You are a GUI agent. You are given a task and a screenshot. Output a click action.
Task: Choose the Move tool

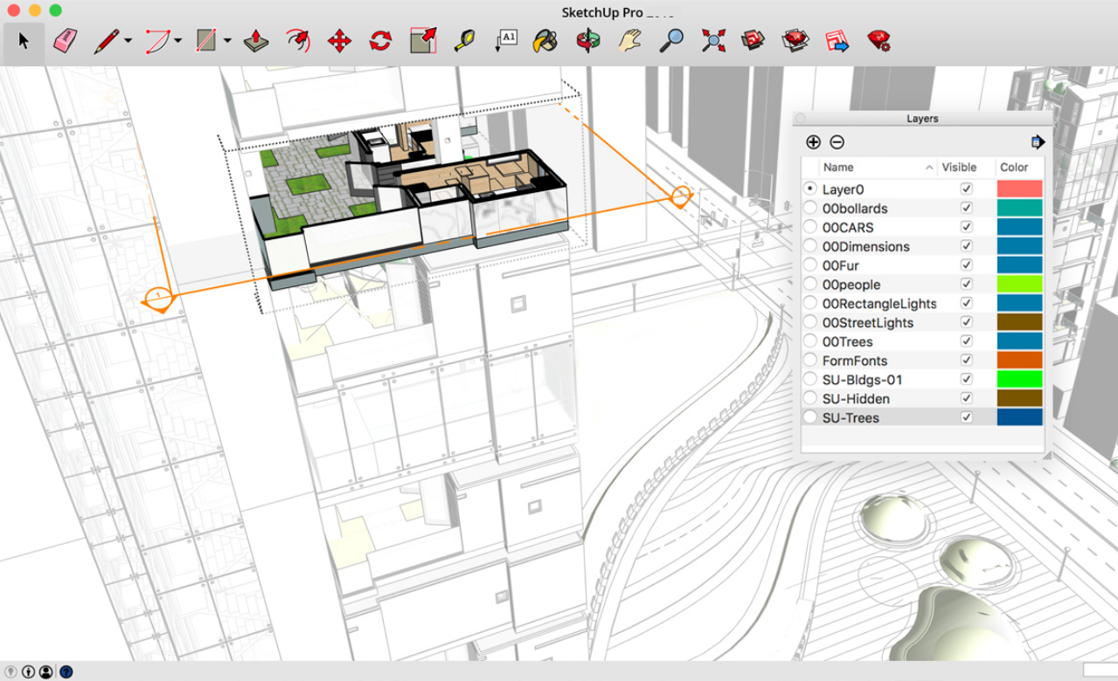[339, 41]
